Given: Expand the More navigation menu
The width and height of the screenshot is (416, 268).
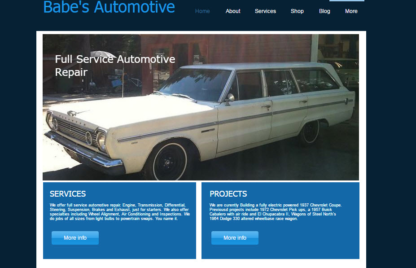Looking at the screenshot, I should click(x=351, y=11).
